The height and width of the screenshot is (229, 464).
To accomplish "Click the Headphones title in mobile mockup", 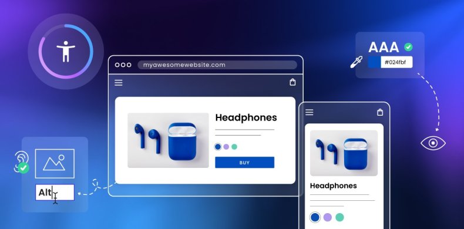I will [333, 186].
